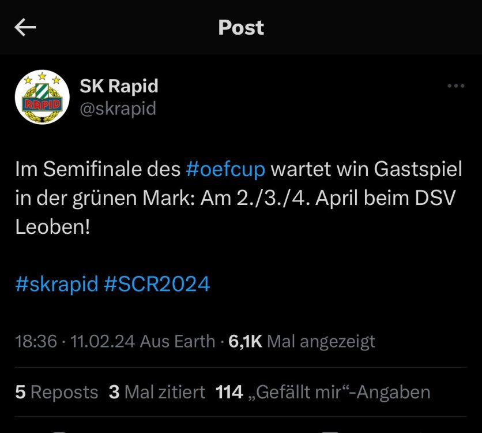View the 6,1K Mal angezeigt view count

[302, 341]
